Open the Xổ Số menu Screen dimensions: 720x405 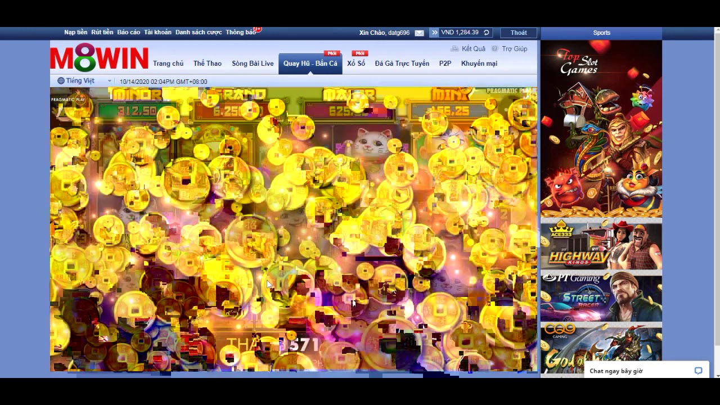(x=356, y=64)
